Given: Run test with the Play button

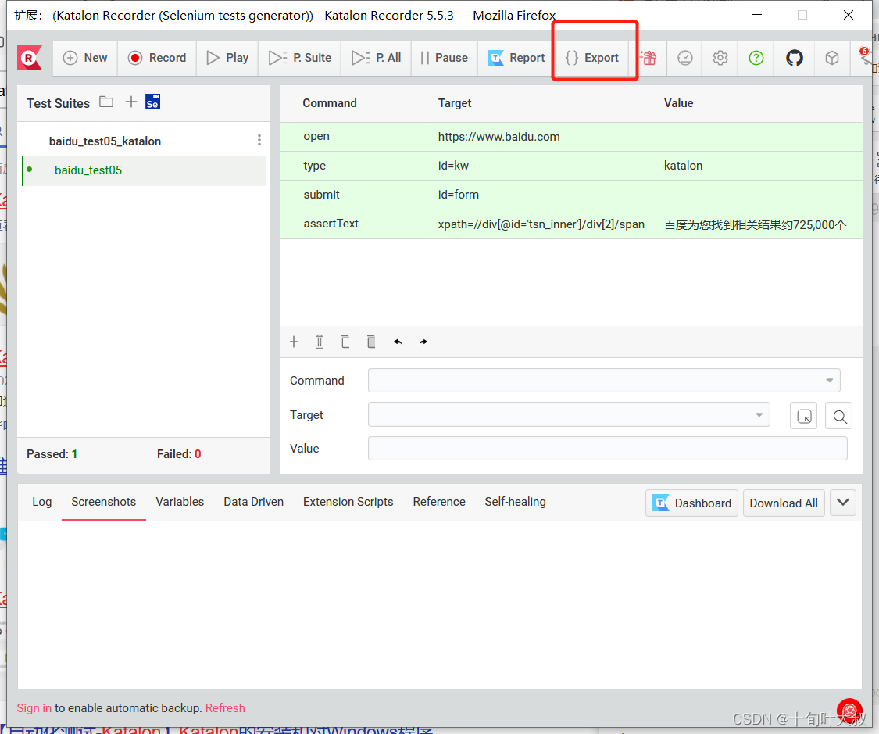Looking at the screenshot, I should pos(227,58).
